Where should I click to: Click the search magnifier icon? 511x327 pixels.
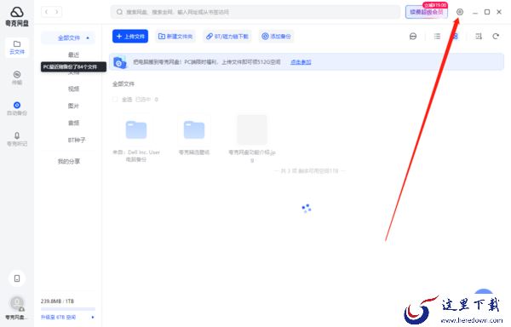click(119, 12)
